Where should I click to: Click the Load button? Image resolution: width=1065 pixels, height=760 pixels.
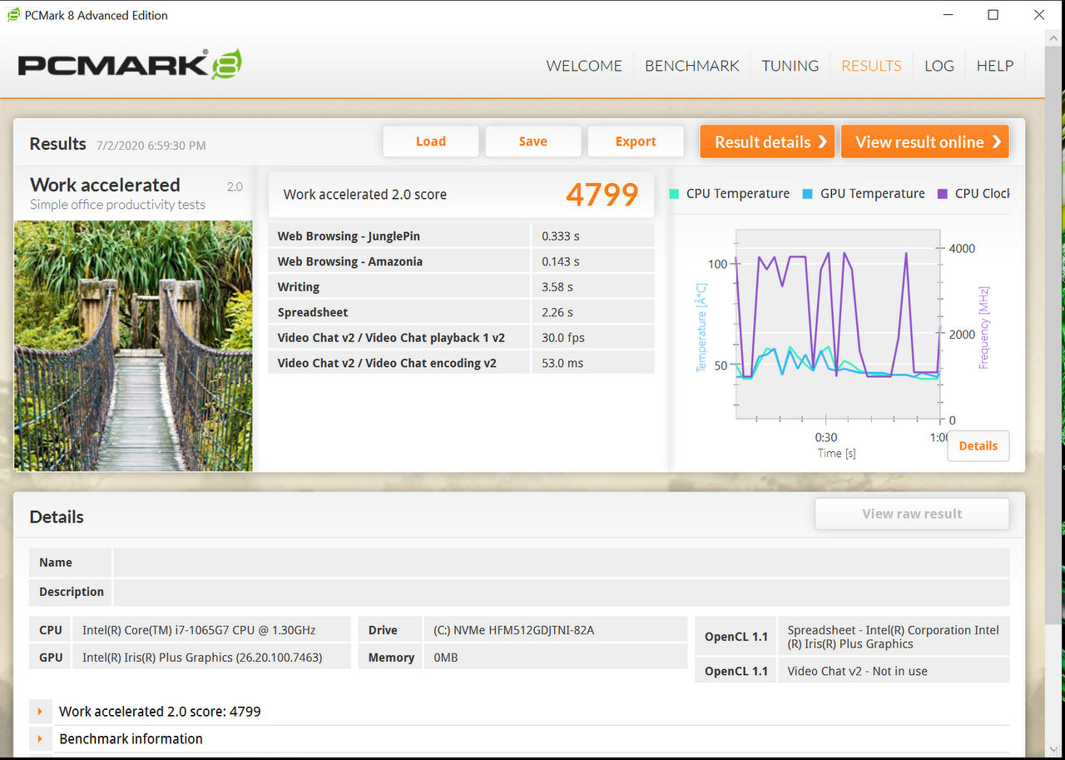pos(431,142)
